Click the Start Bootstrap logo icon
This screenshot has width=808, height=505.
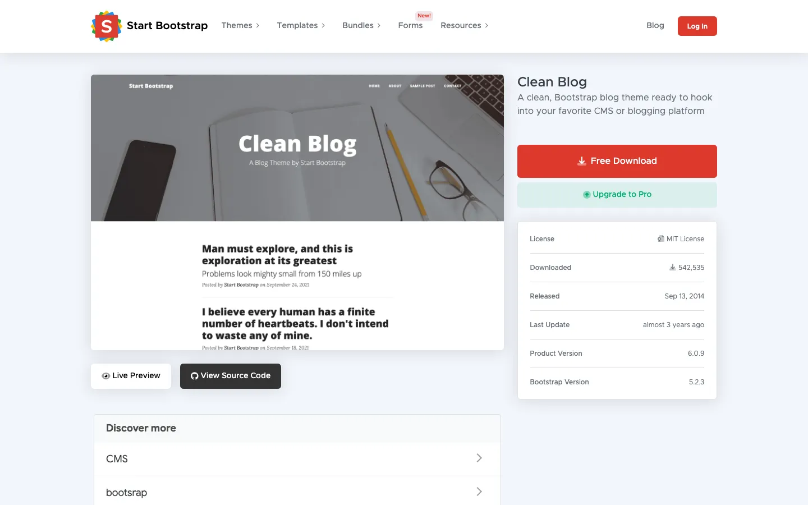(x=107, y=26)
